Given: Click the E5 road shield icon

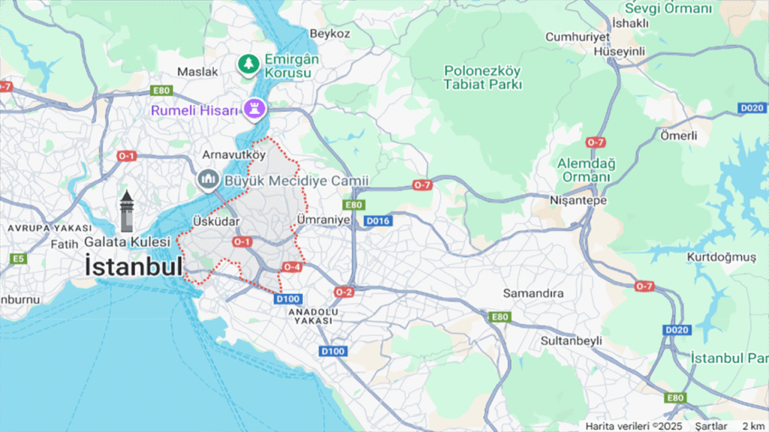Looking at the screenshot, I should pos(18,259).
